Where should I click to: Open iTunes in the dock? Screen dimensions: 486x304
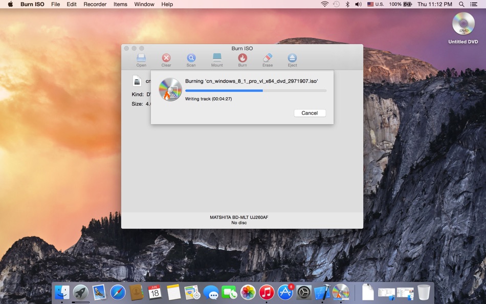[x=267, y=292]
